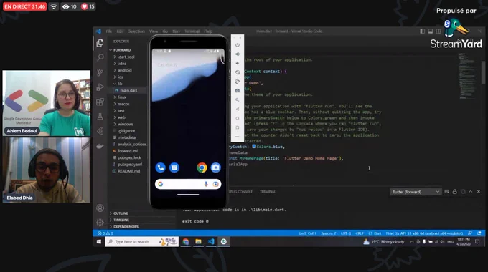Click the Ln, Col status bar entry
The width and height of the screenshot is (488, 272).
click(307, 233)
